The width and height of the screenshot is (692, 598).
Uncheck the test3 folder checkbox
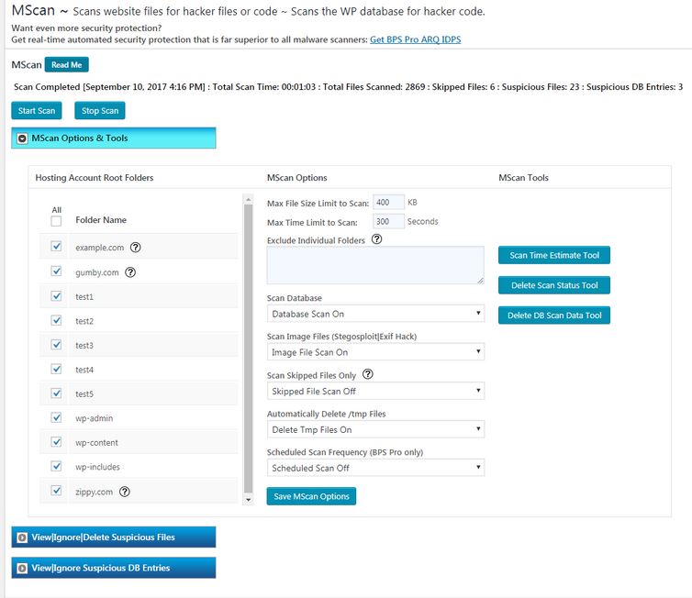(56, 344)
